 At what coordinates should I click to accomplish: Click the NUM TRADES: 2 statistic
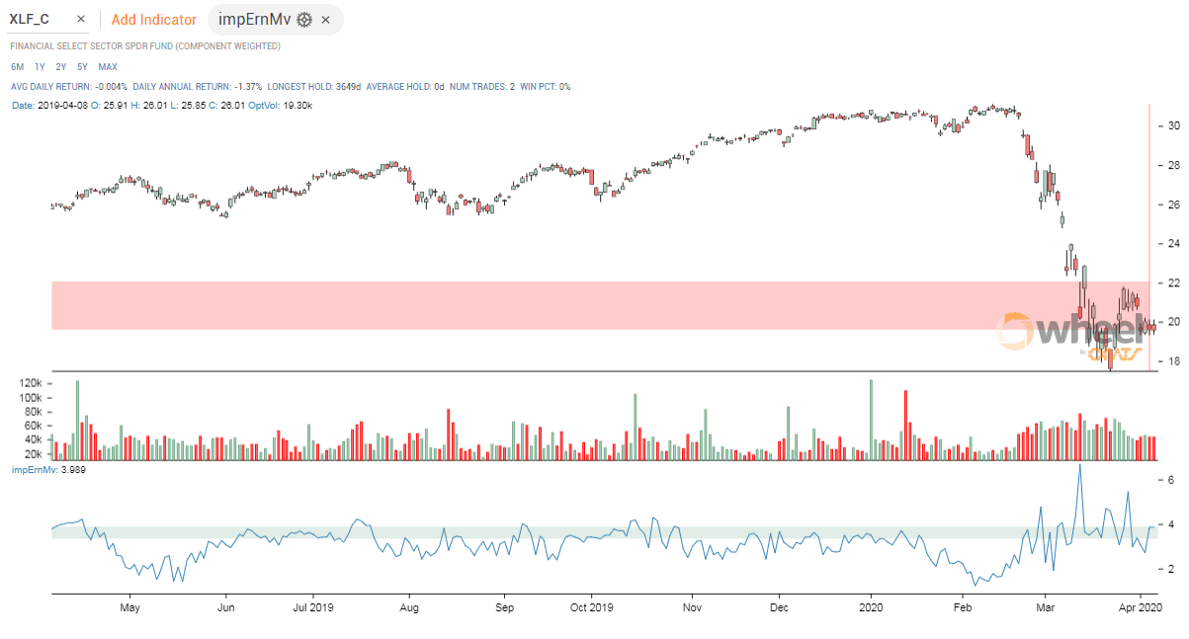pos(480,87)
